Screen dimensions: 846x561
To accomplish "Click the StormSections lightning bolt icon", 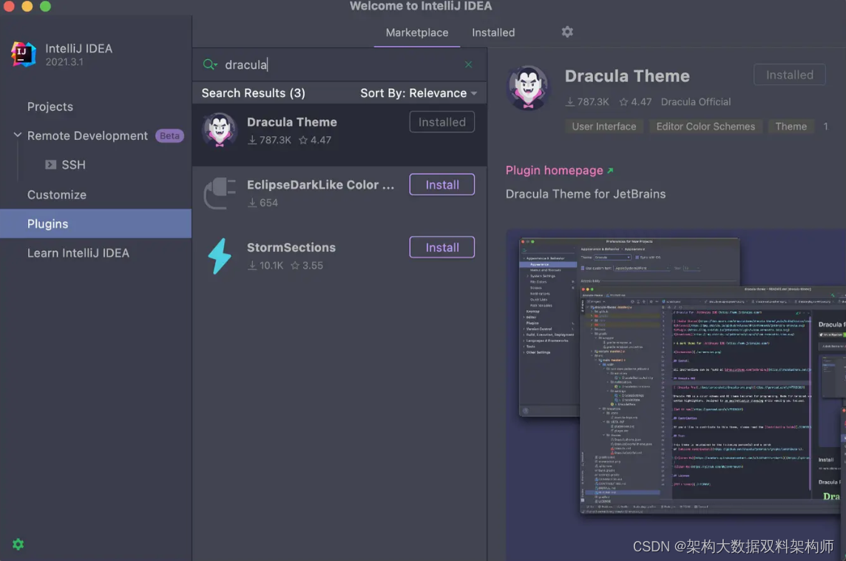I will (x=220, y=256).
